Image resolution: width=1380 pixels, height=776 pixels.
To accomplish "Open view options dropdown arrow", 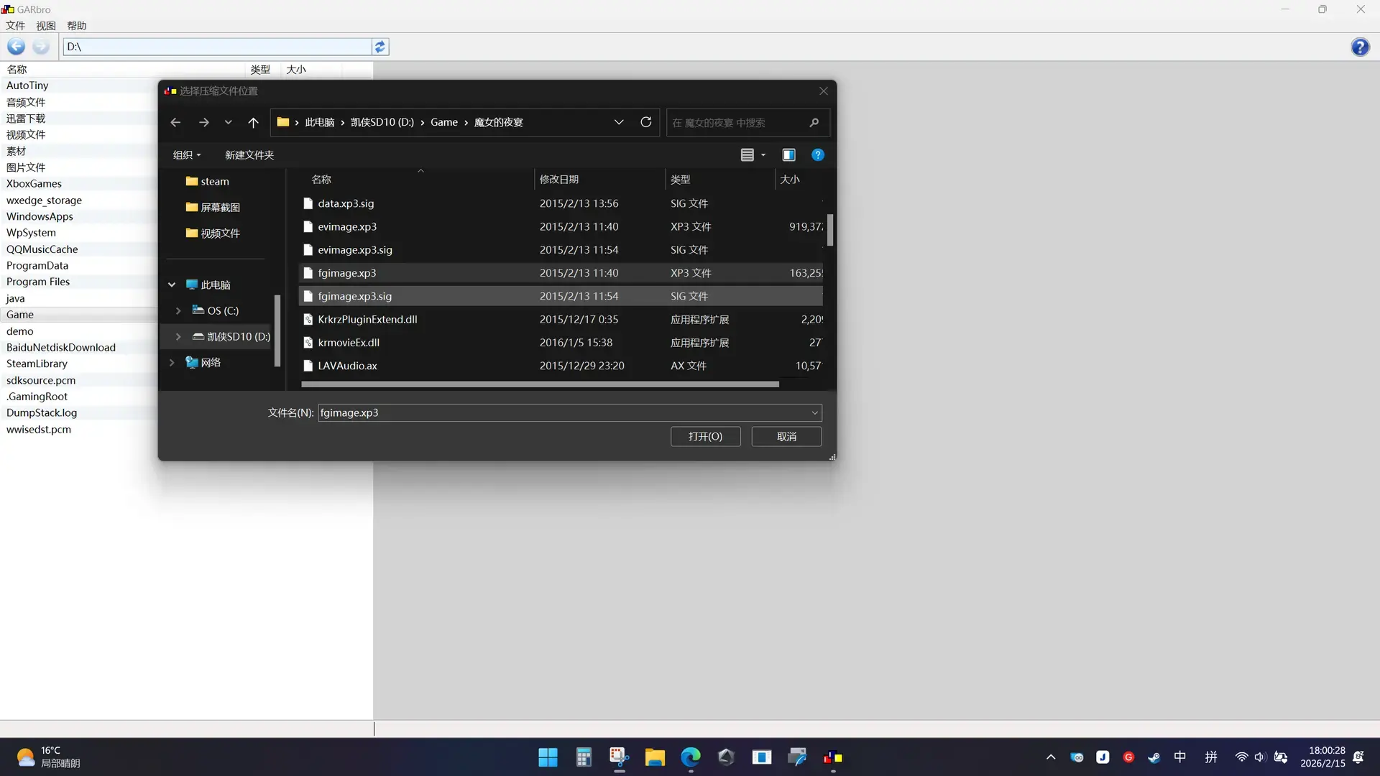I will coord(763,154).
